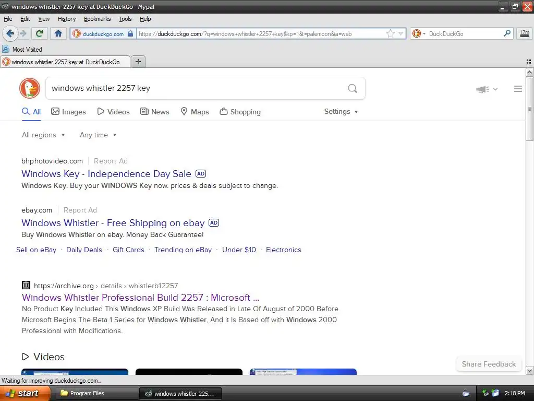534x401 pixels.
Task: Click the browser Back arrow button
Action: pos(10,33)
